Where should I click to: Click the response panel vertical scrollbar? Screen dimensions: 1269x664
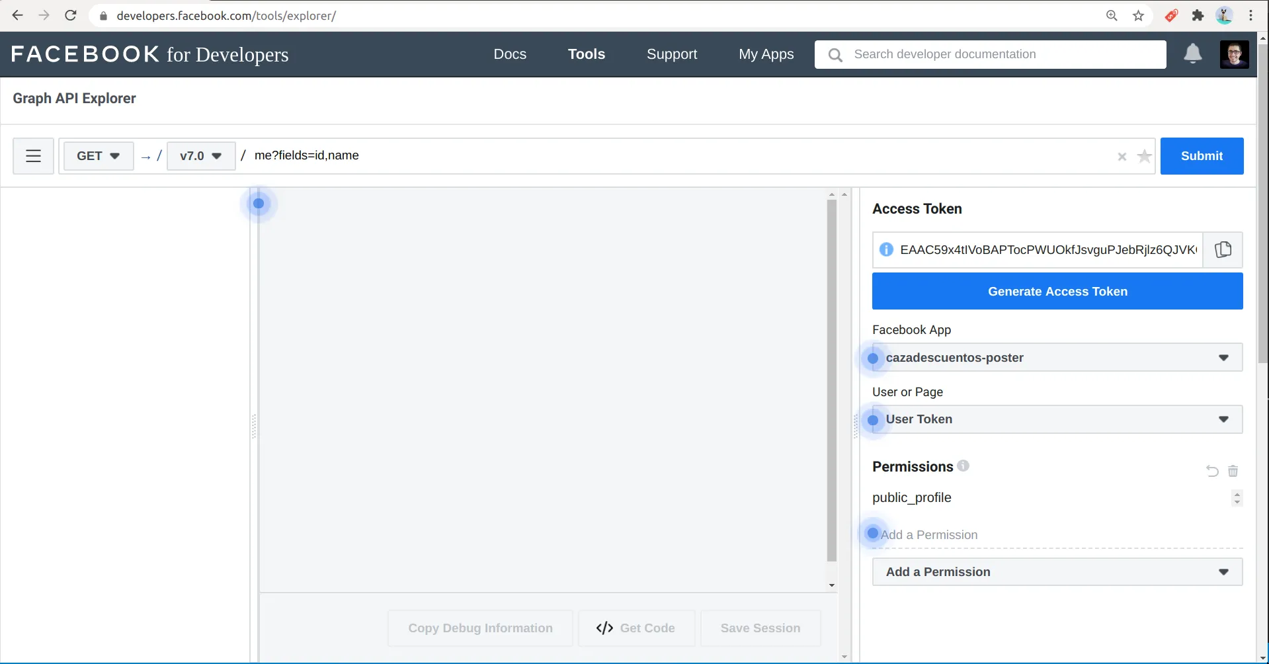(x=831, y=381)
